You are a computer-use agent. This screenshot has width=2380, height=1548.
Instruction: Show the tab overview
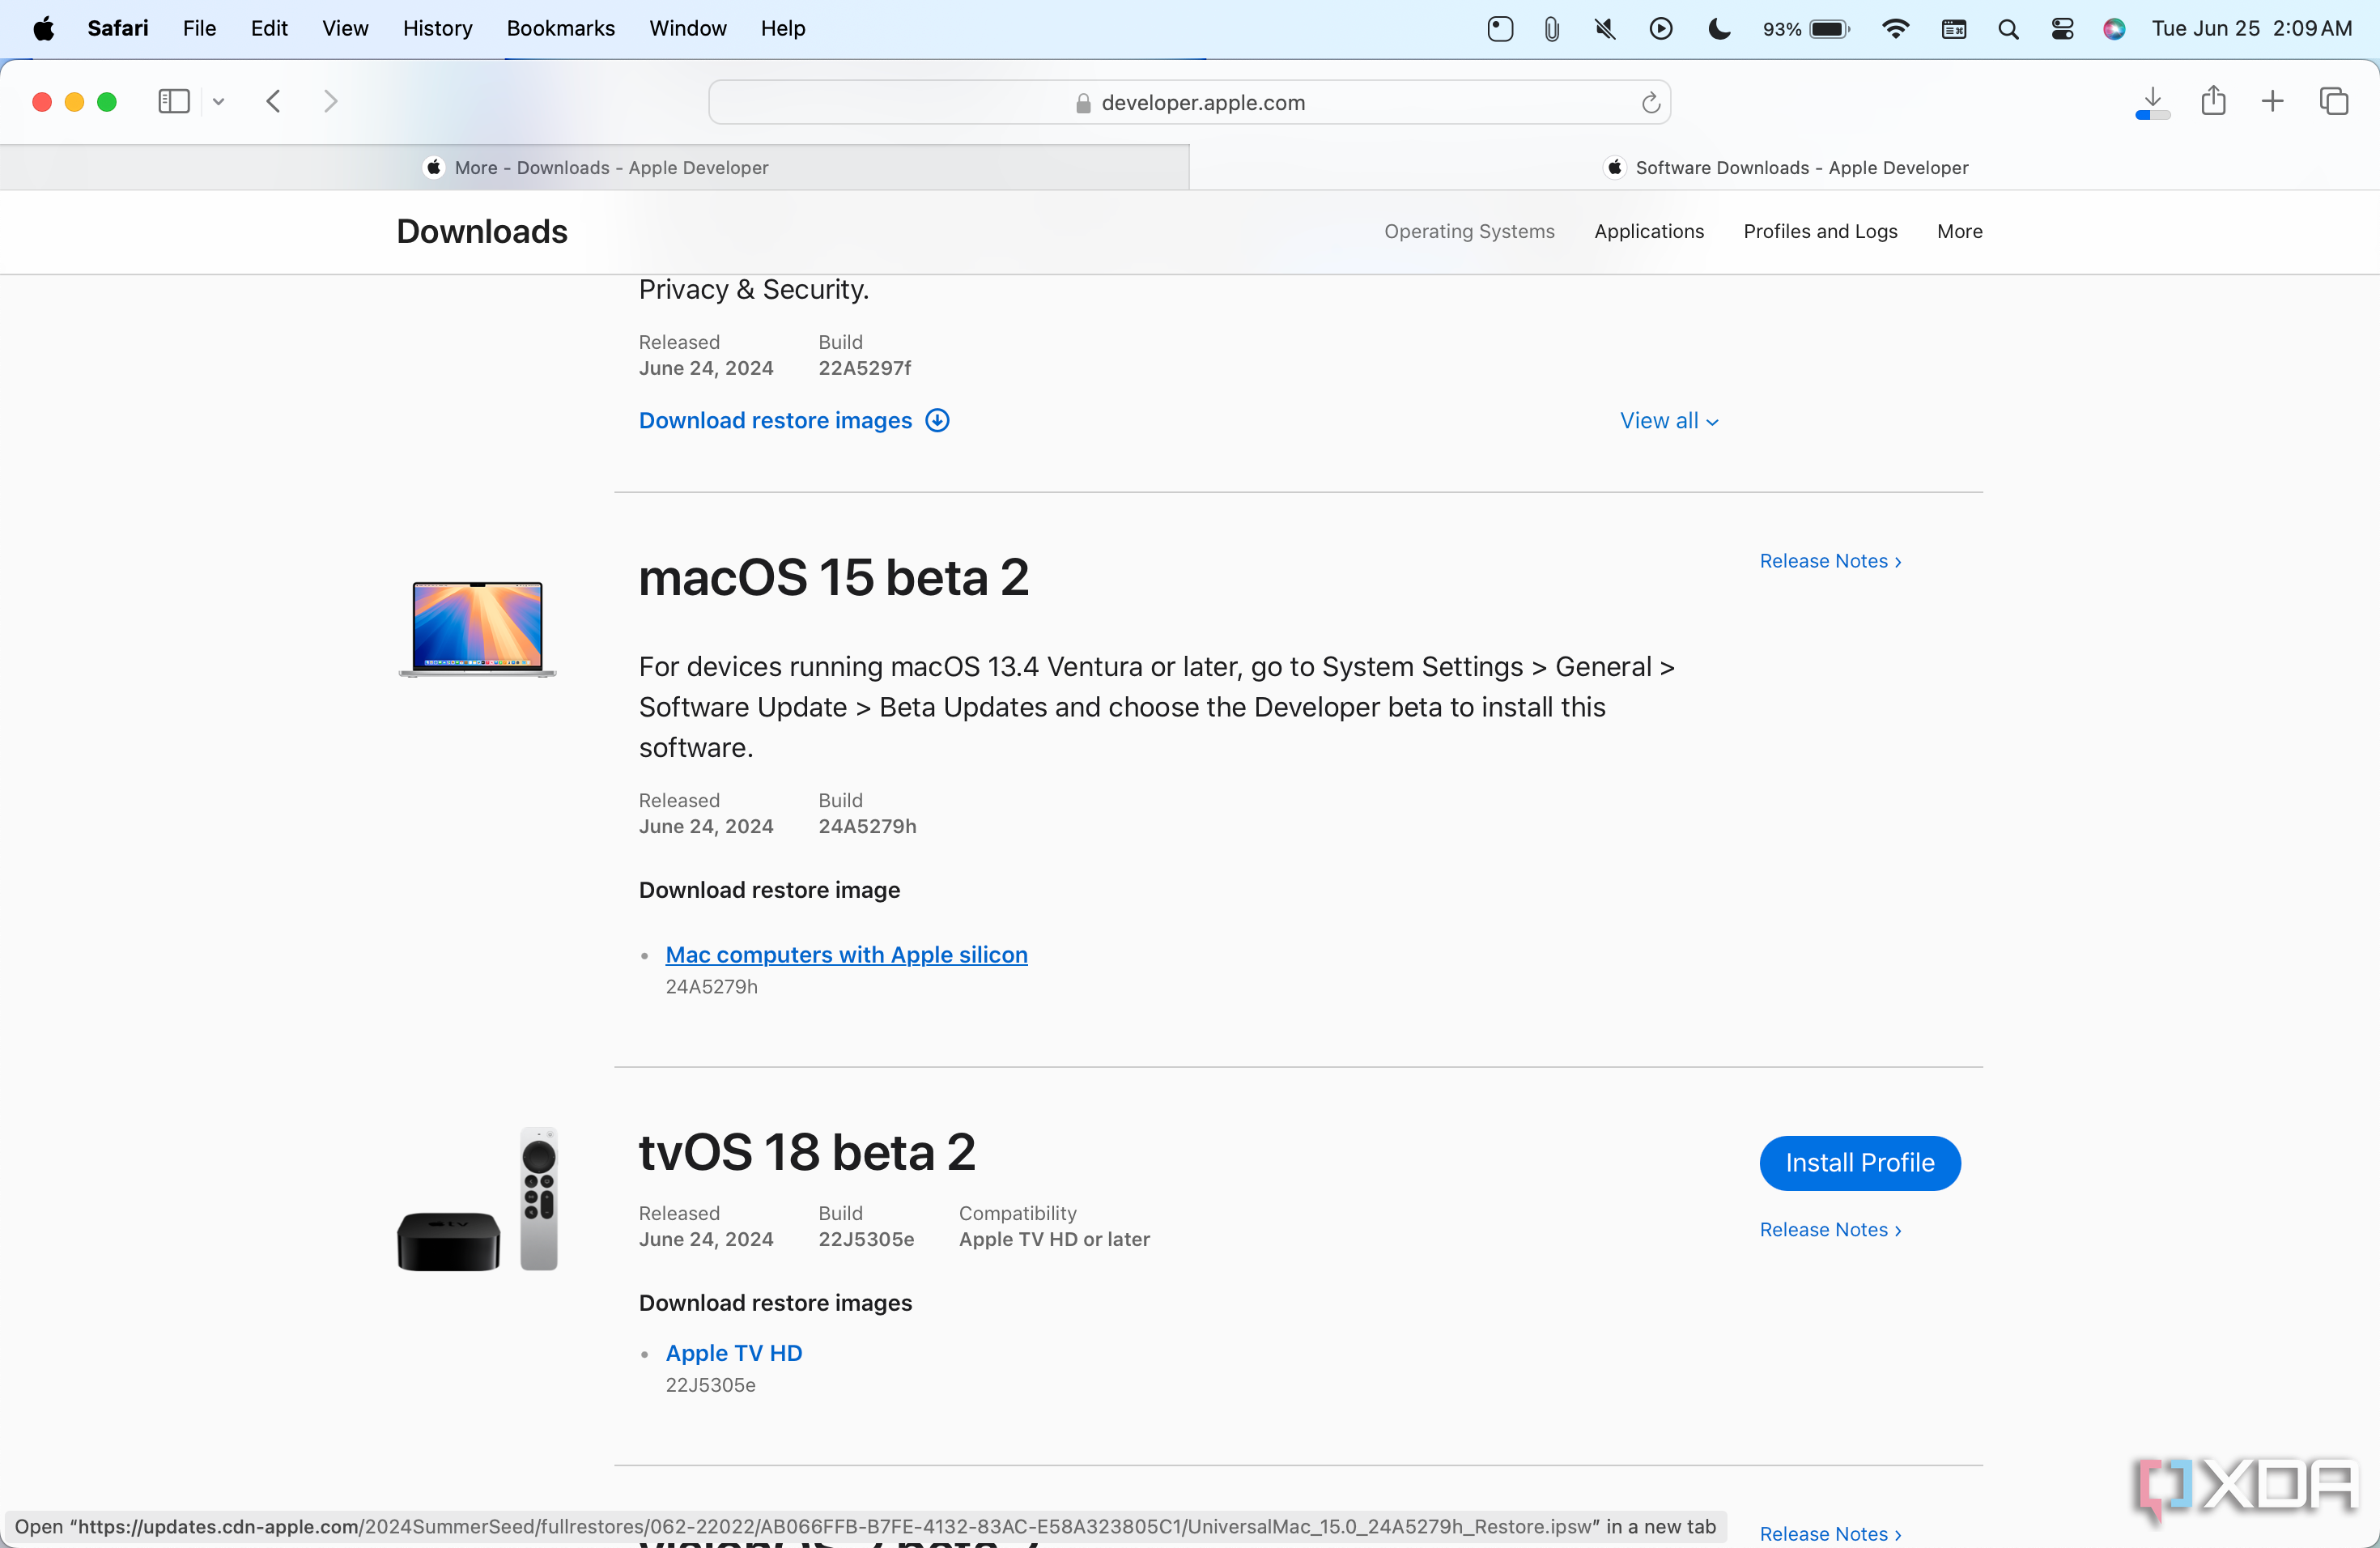click(2334, 101)
